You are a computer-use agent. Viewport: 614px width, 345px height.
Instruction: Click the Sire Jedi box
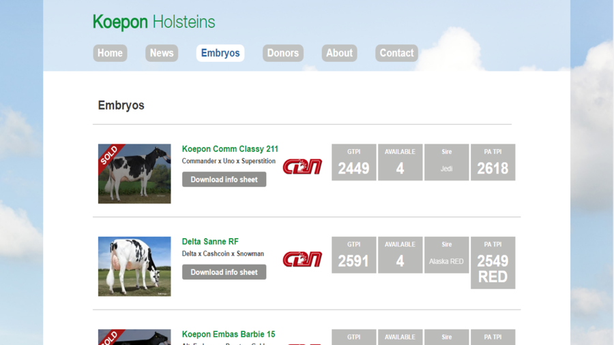[446, 162]
